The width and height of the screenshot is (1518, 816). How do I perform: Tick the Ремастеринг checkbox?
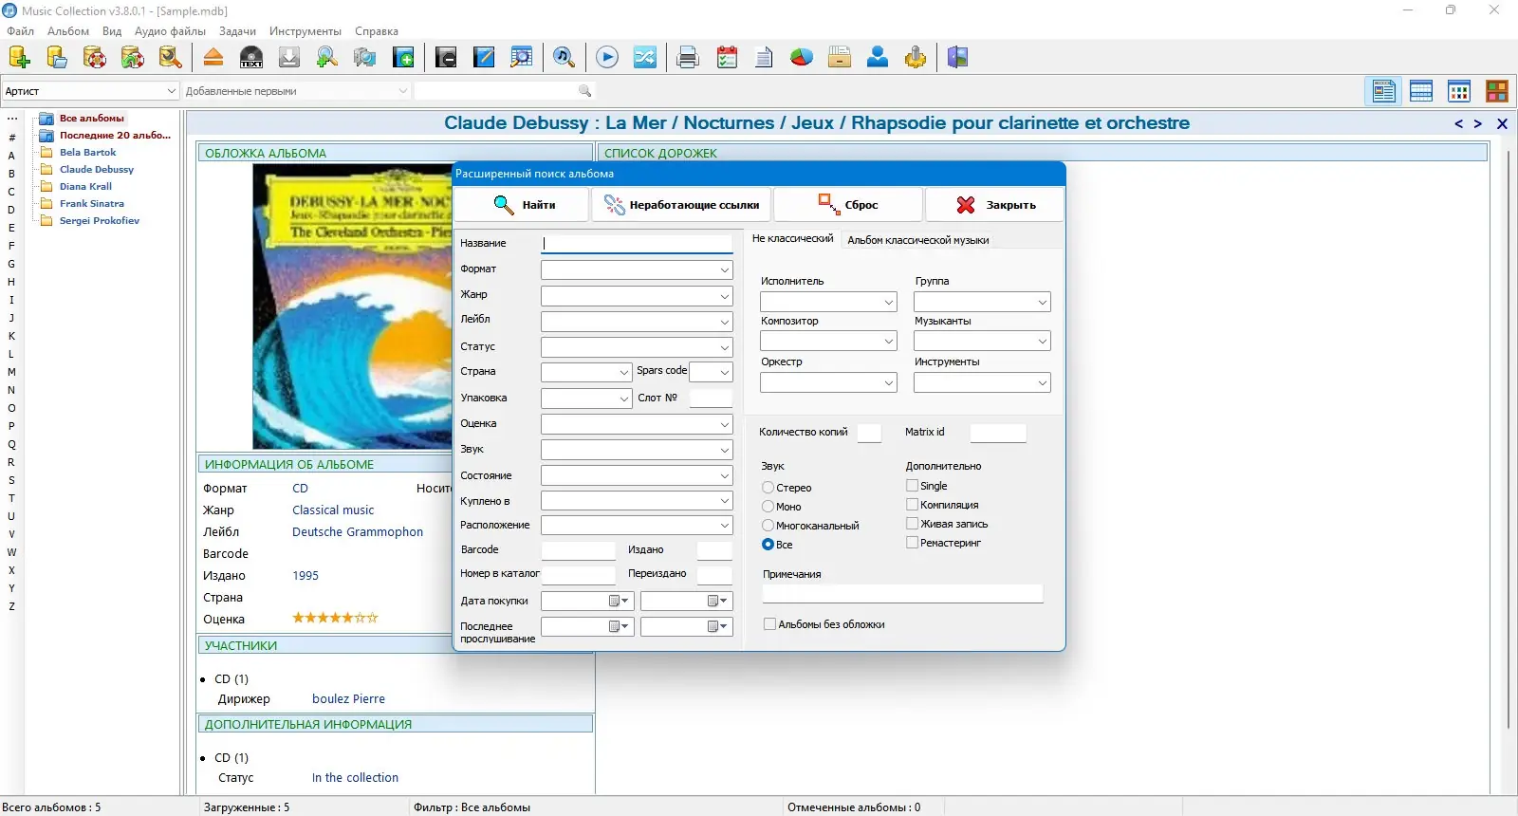(912, 543)
